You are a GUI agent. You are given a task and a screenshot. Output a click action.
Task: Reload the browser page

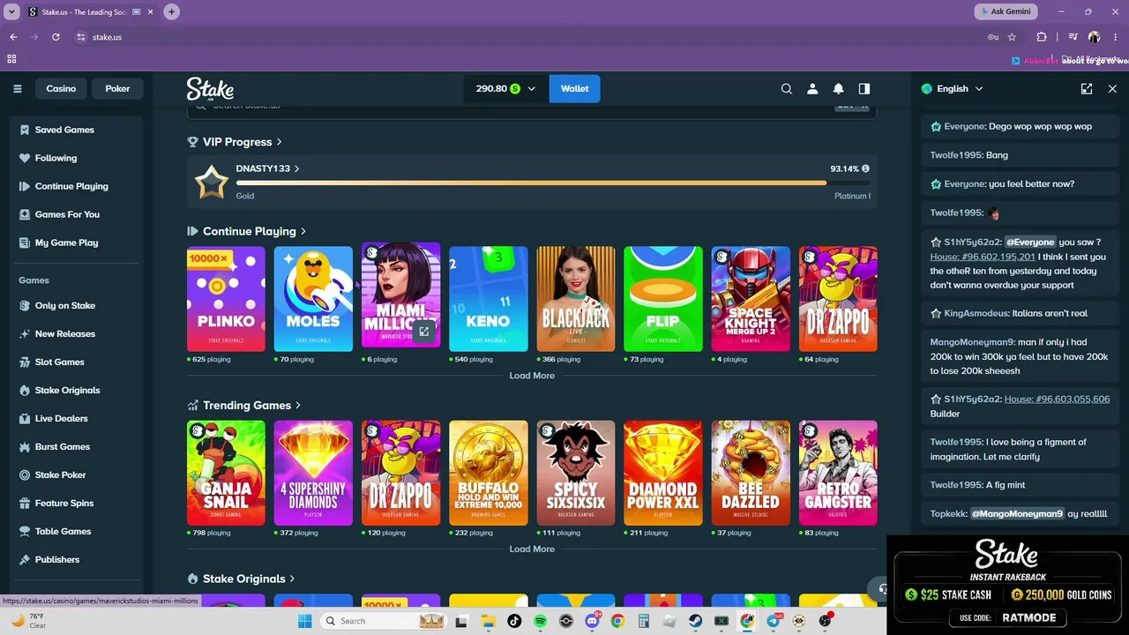pos(56,37)
